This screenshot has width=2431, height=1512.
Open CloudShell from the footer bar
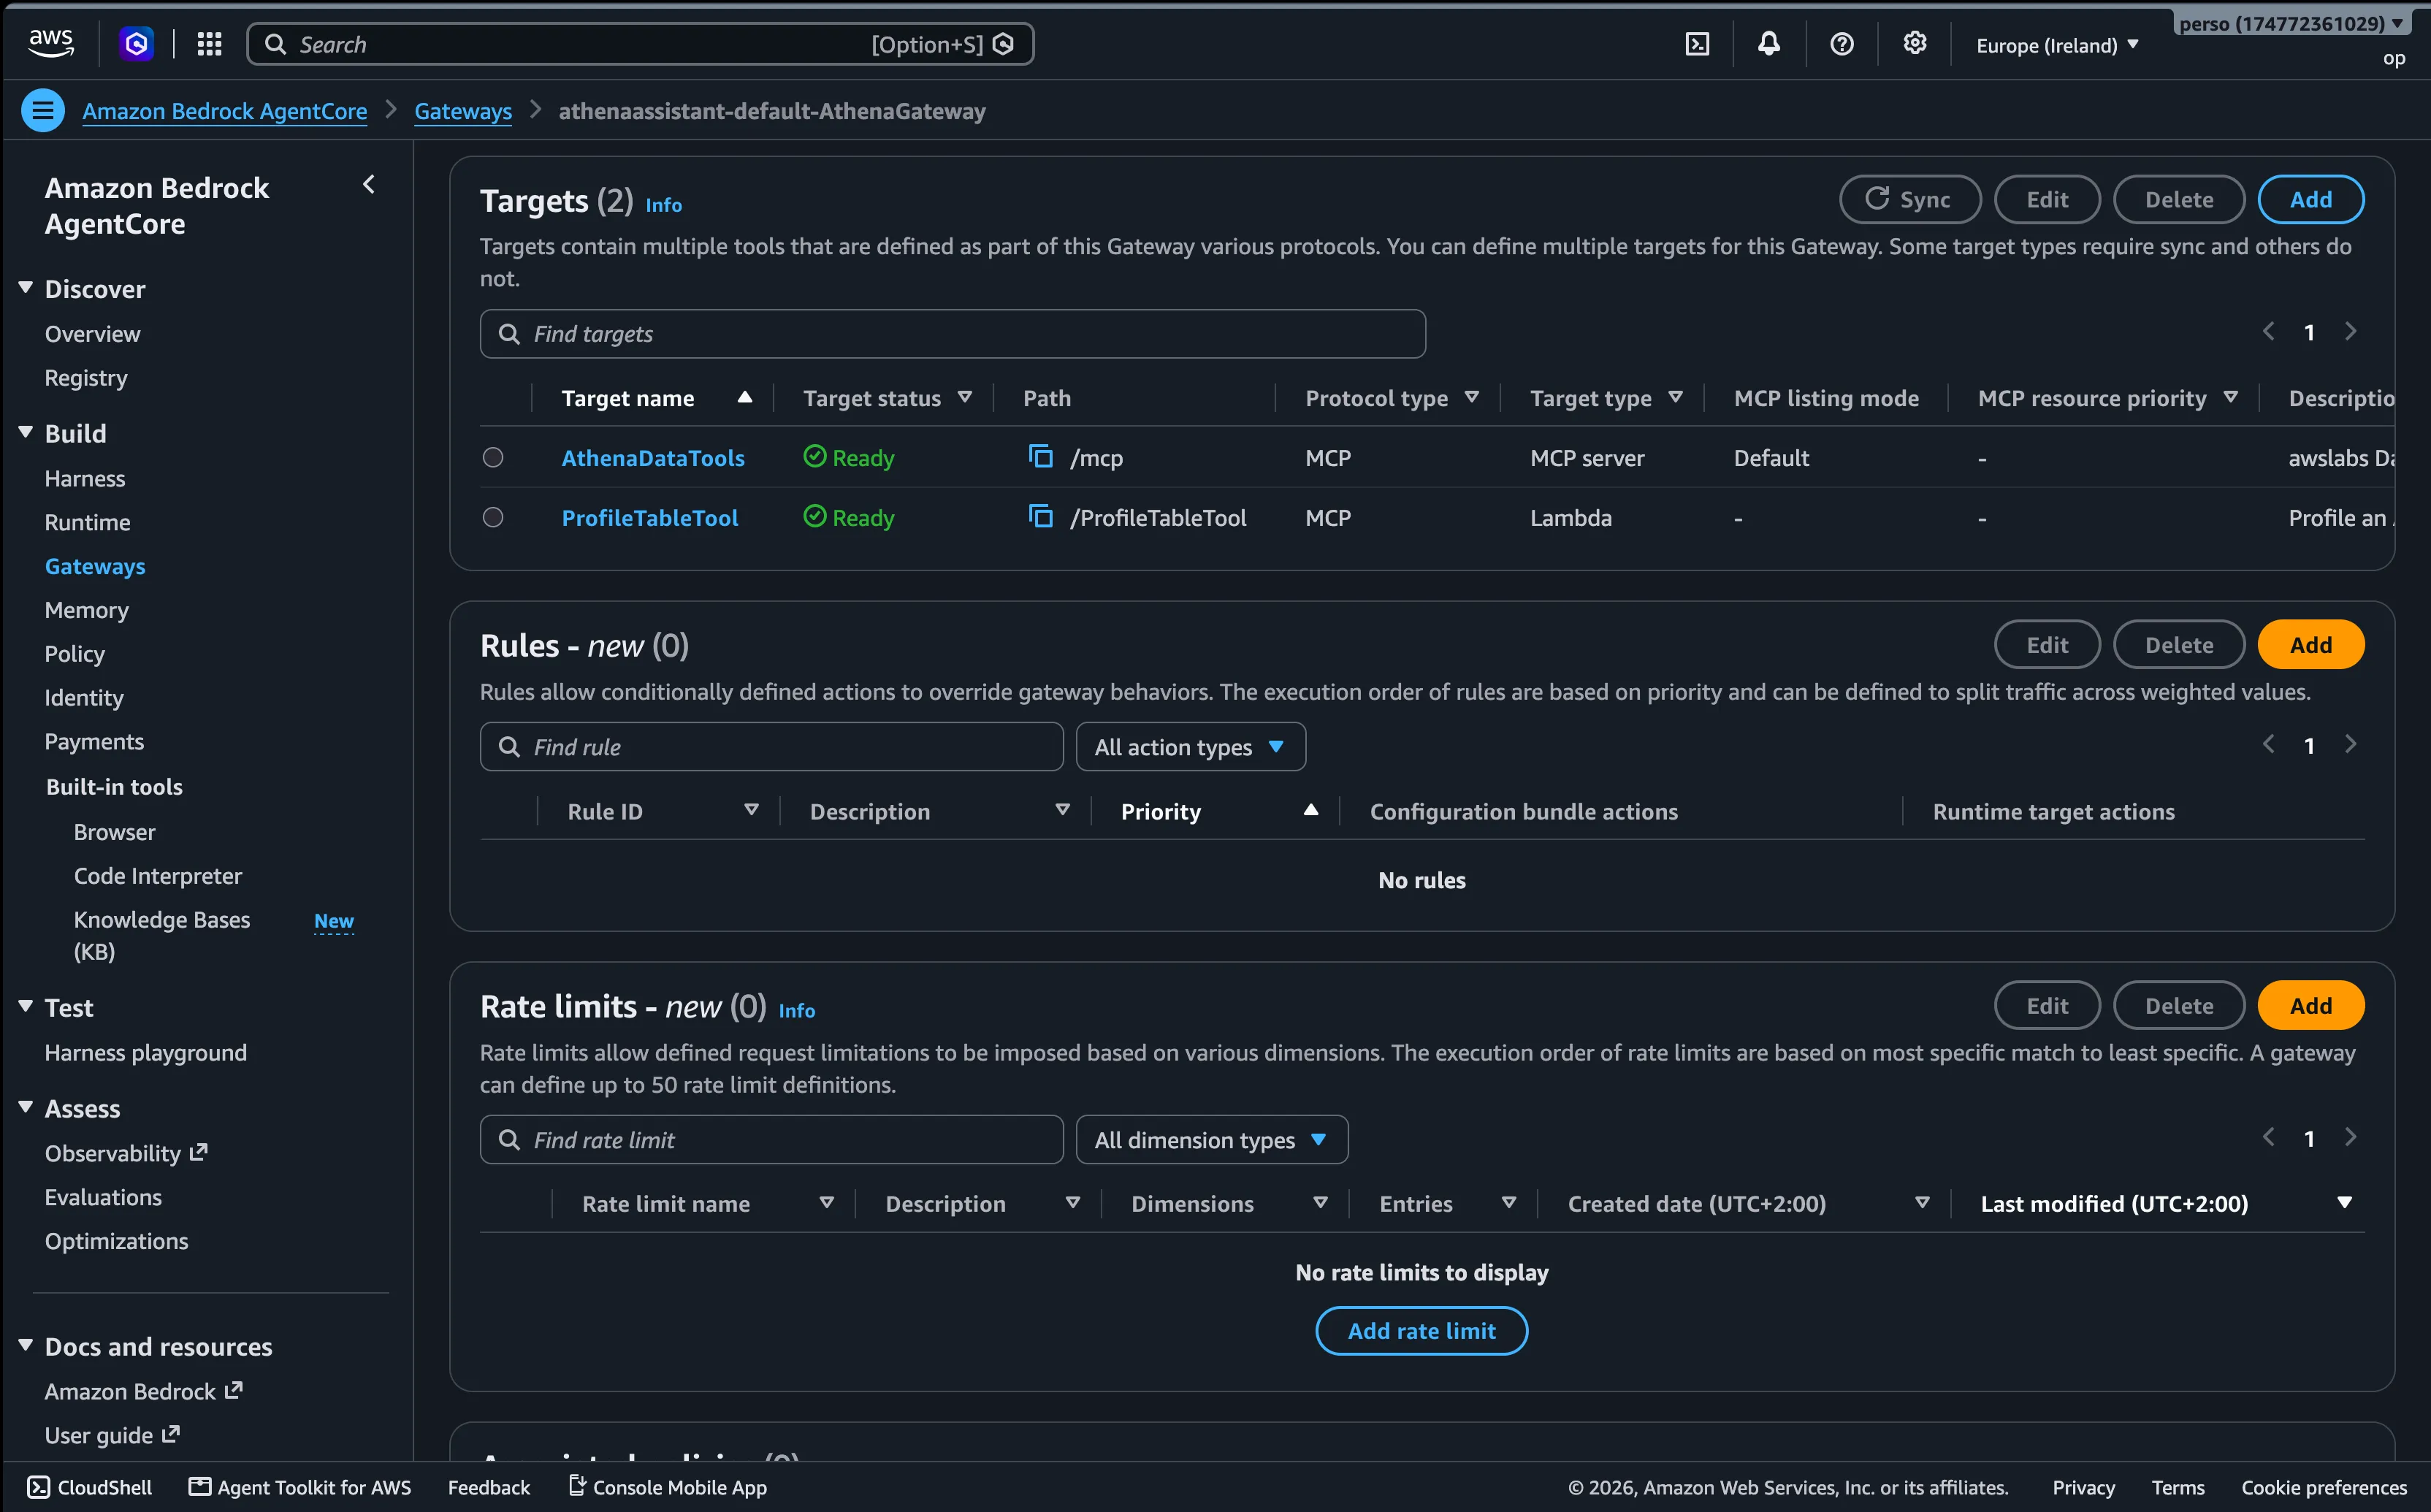pos(89,1487)
